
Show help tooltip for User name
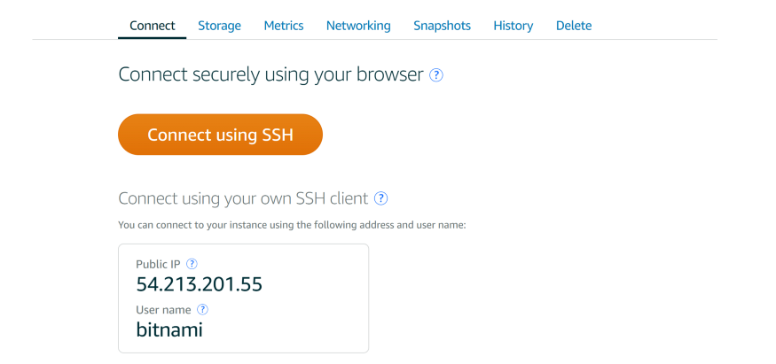tap(202, 310)
